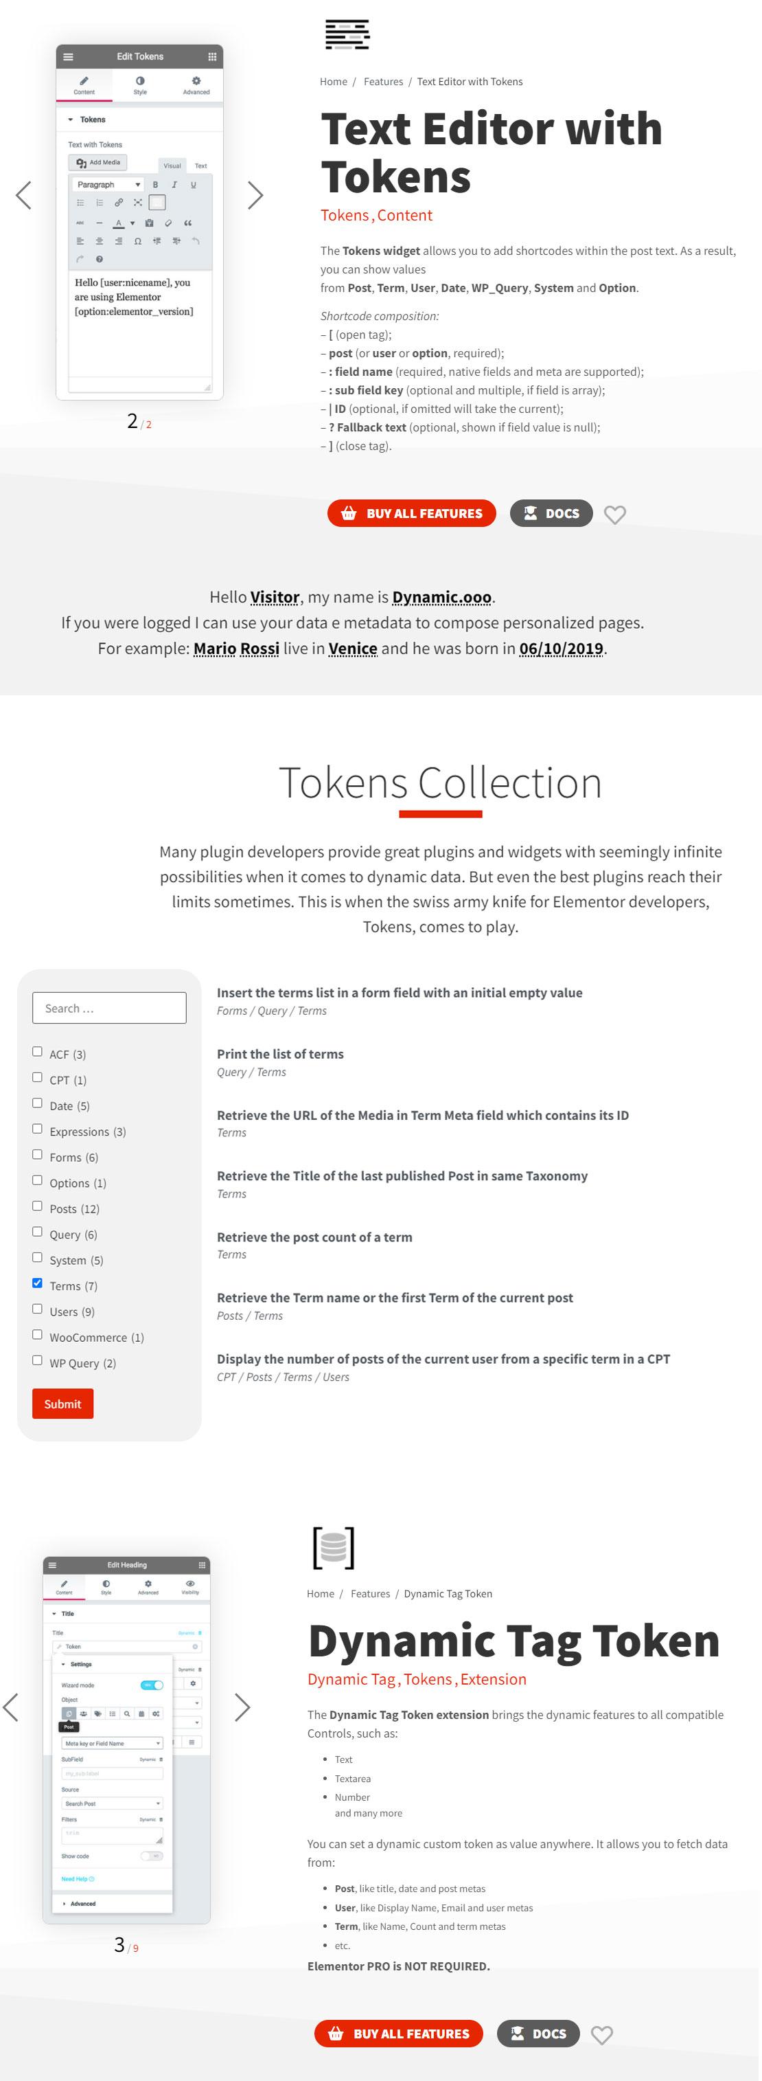Go to Home breadcrumb above Dynamic Tag Token
The image size is (762, 2081).
coord(321,1594)
